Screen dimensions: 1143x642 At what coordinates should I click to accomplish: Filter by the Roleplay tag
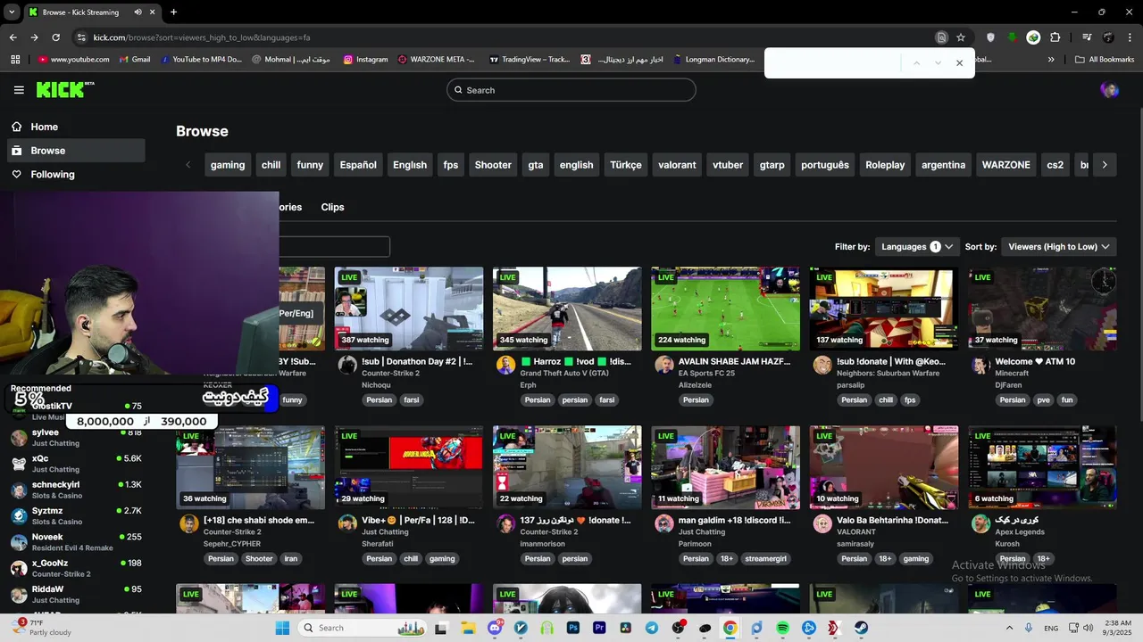point(885,165)
